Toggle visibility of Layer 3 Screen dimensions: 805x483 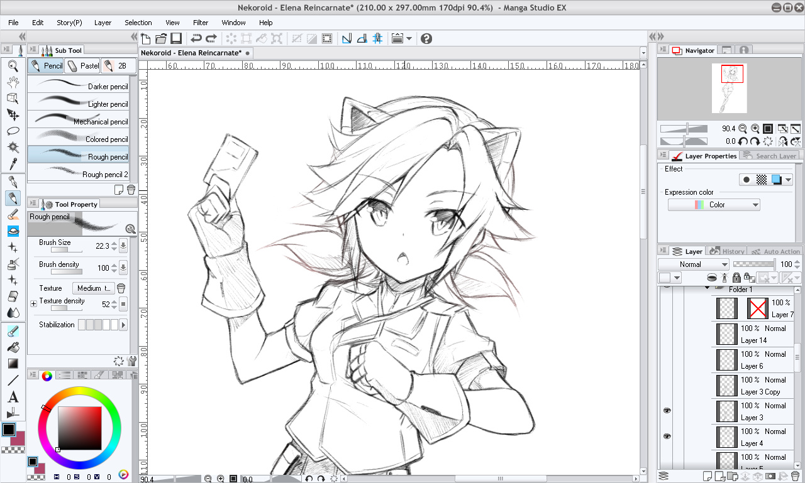click(x=667, y=410)
